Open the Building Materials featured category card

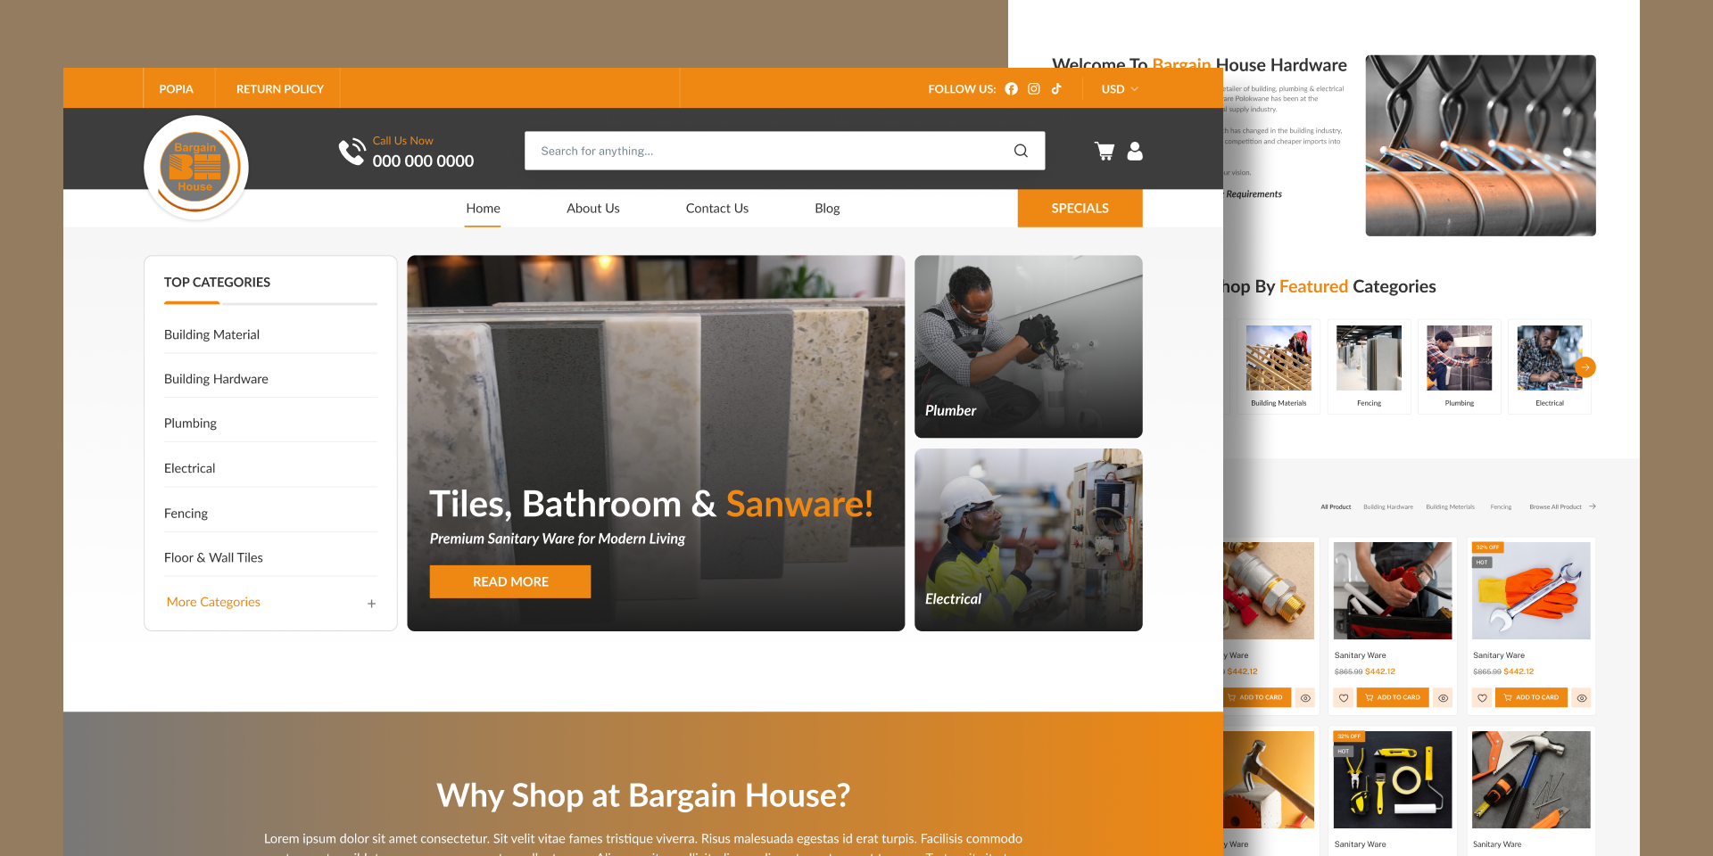1279,366
